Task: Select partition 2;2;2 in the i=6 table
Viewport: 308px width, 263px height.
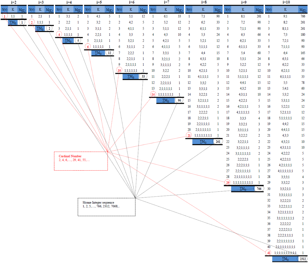Action: pyautogui.click(x=131, y=53)
